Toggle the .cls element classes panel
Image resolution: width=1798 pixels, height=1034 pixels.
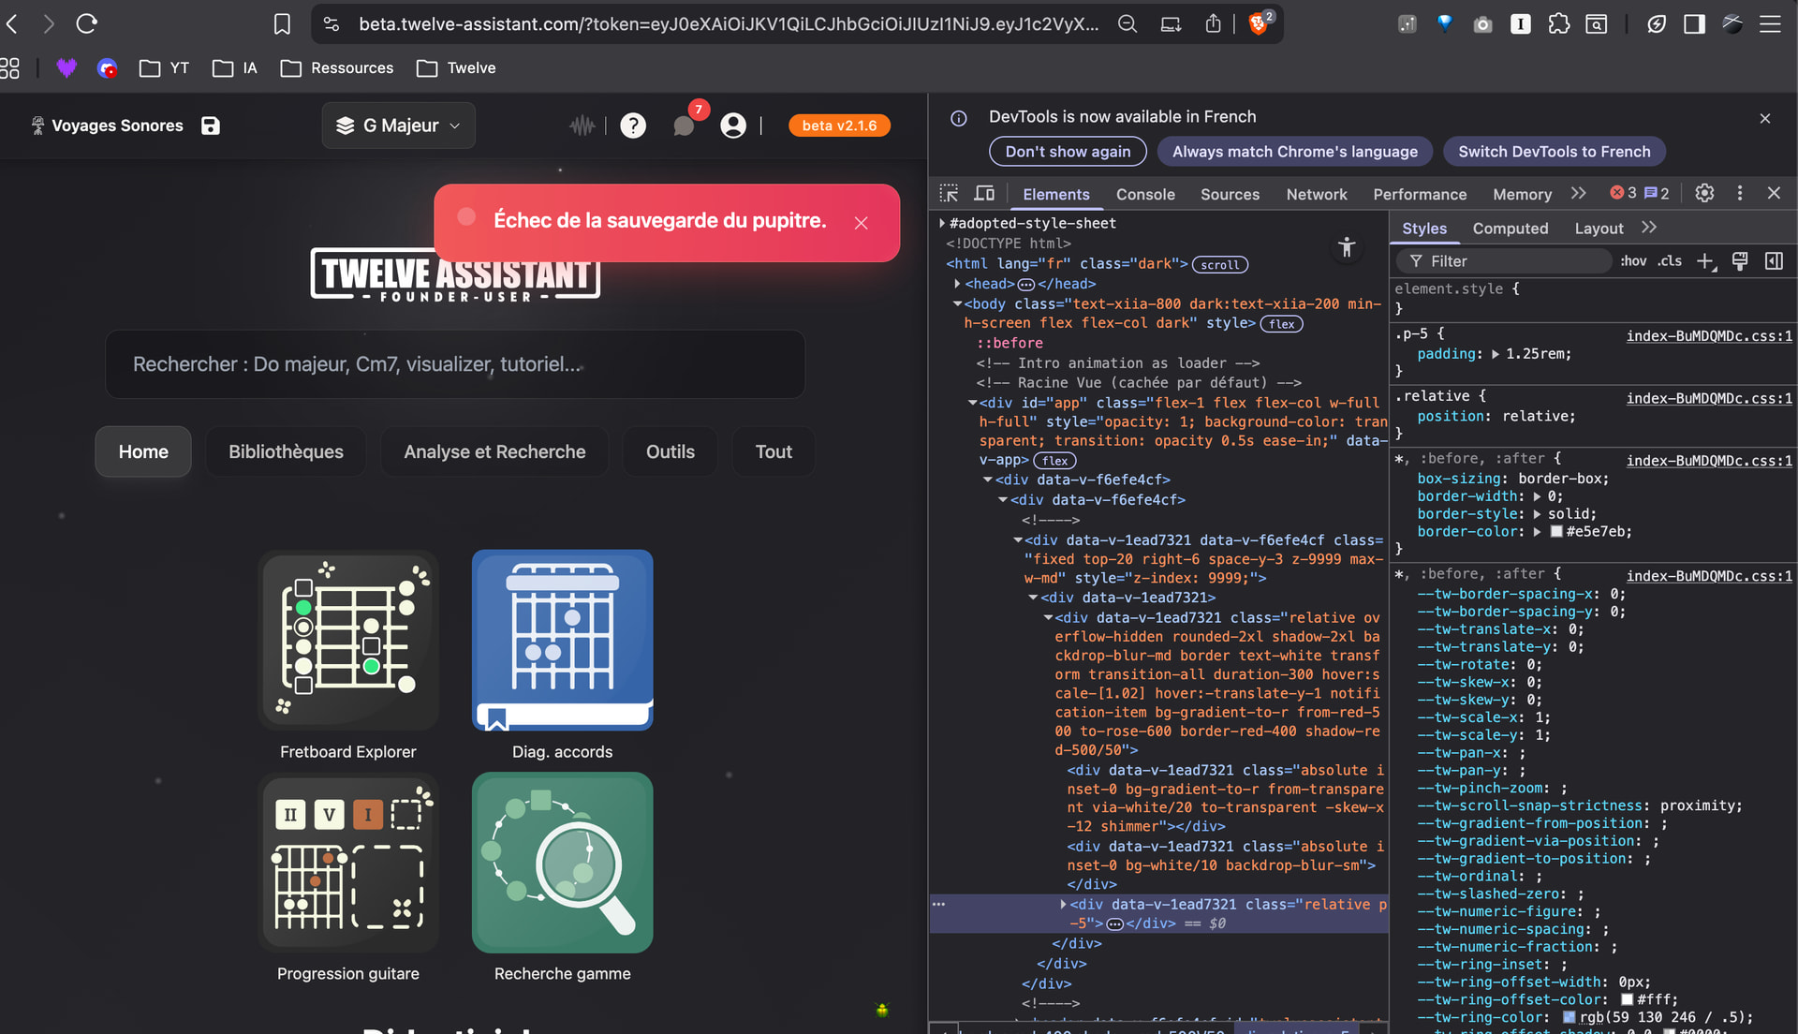pyautogui.click(x=1670, y=261)
